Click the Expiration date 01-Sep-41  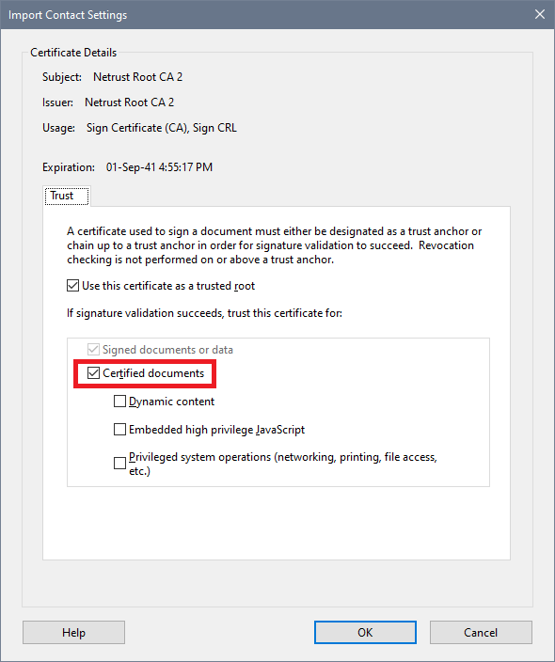pyautogui.click(x=131, y=167)
